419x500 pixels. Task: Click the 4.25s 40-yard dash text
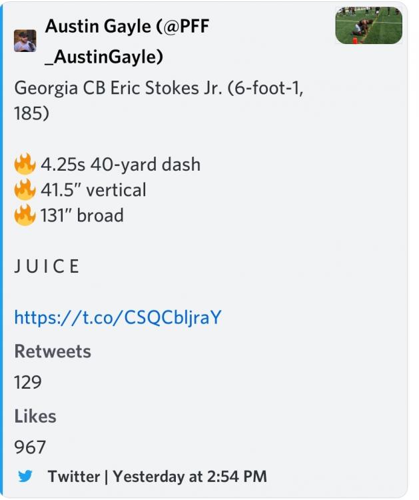point(121,164)
